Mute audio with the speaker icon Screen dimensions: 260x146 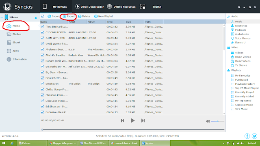coord(208,121)
